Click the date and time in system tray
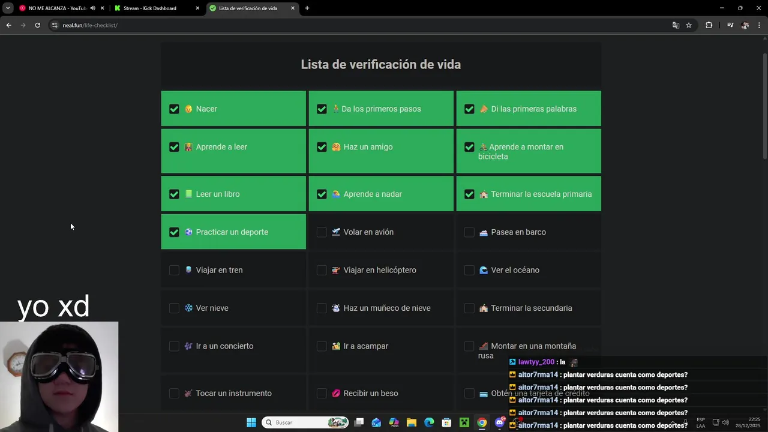 [748, 422]
